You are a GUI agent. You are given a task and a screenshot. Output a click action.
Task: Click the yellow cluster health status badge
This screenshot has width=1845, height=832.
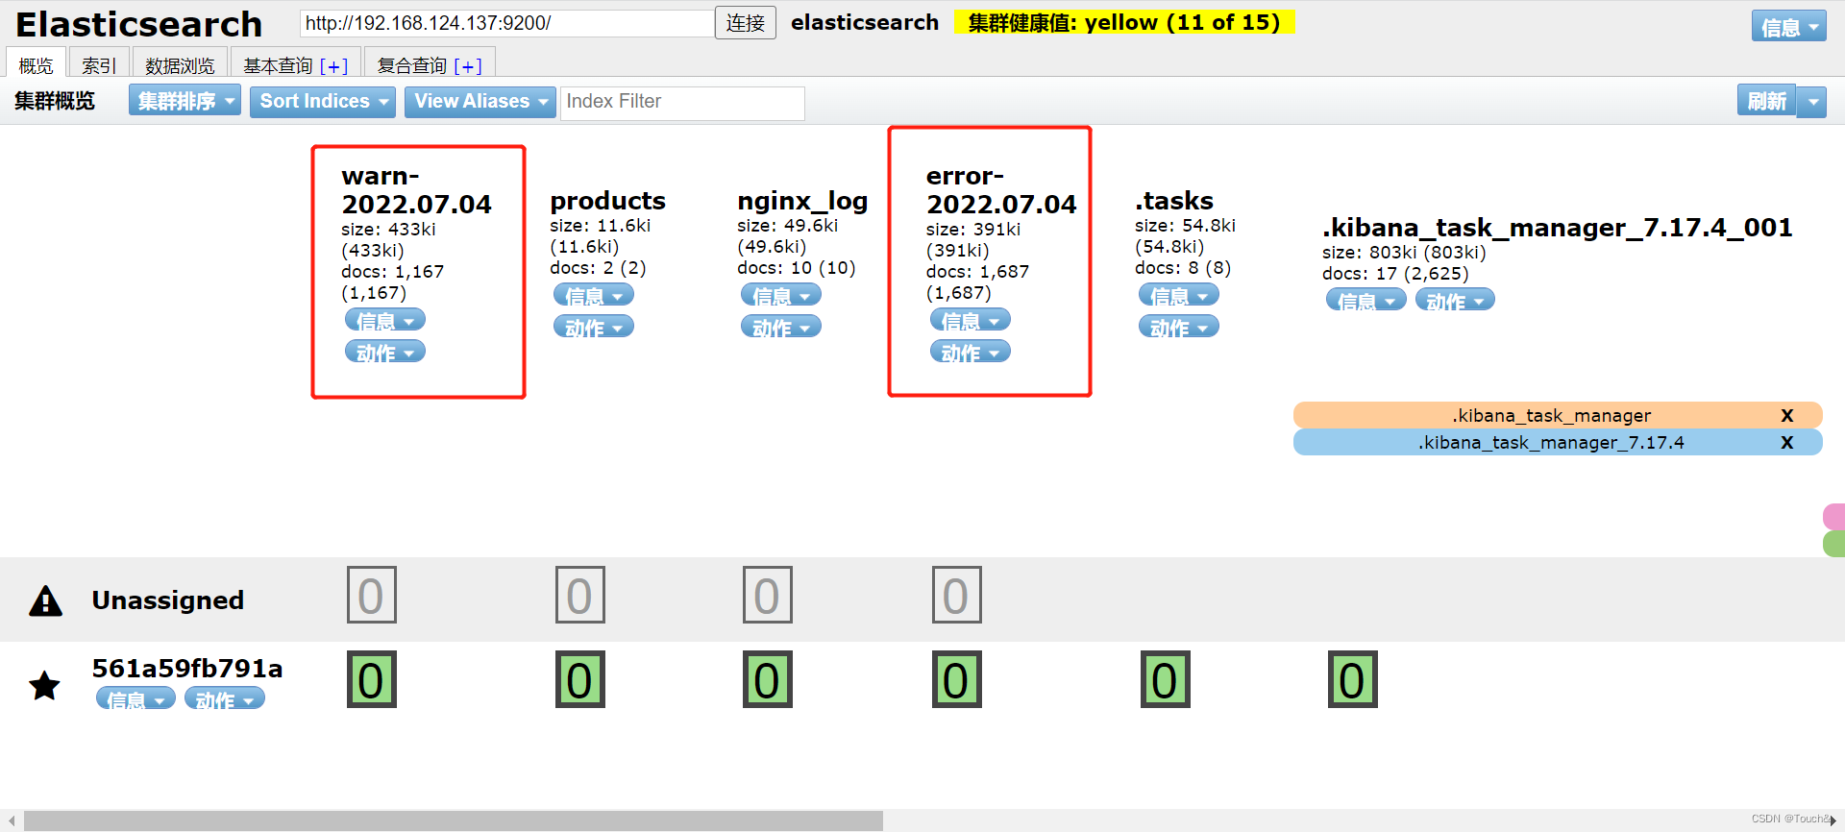point(1124,22)
